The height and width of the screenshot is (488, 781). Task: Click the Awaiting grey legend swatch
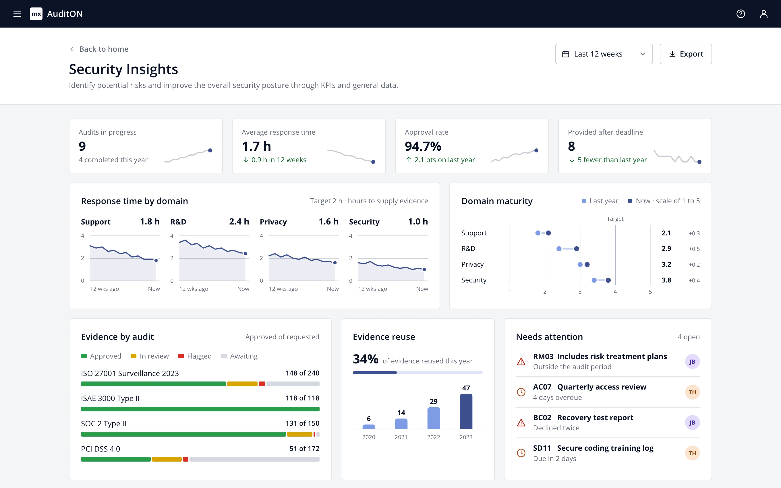tap(224, 356)
